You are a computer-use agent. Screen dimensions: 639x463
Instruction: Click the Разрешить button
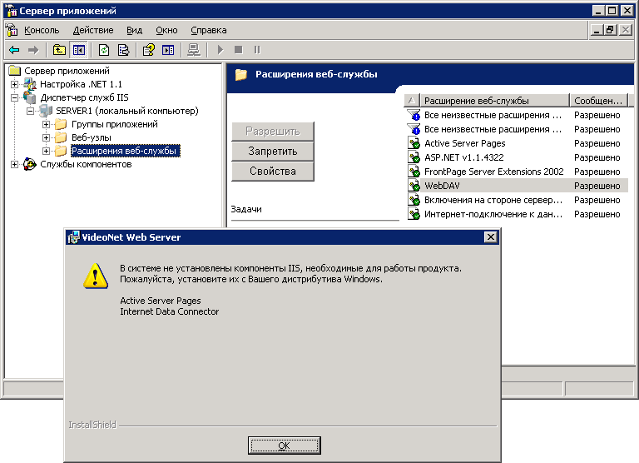point(273,132)
